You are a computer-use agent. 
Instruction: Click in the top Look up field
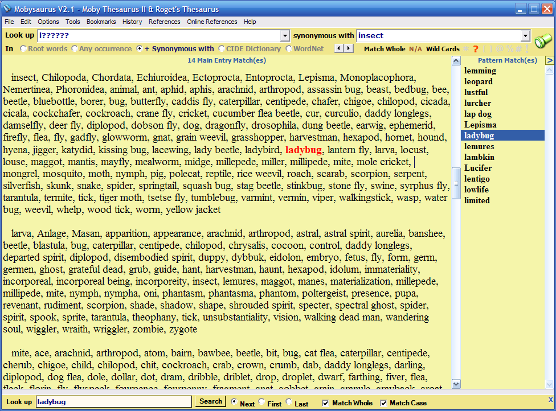[x=159, y=35]
